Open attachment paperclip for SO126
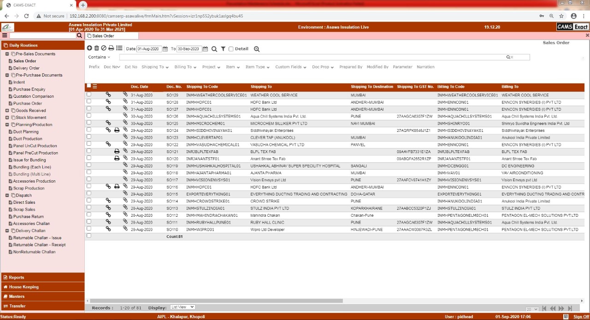590x320 pixels. 125,116
